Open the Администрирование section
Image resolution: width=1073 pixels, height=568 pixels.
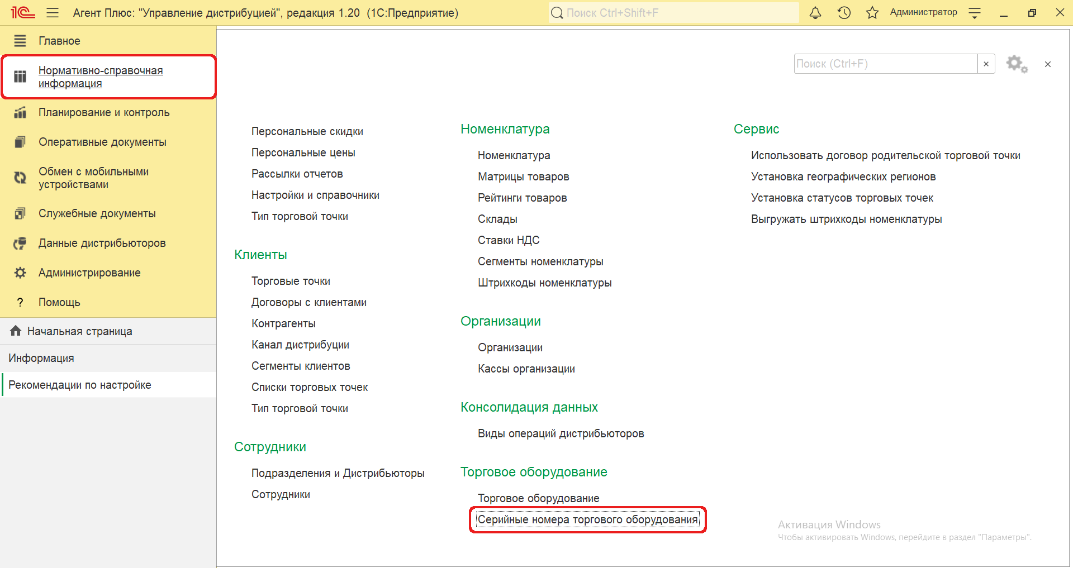pos(108,273)
